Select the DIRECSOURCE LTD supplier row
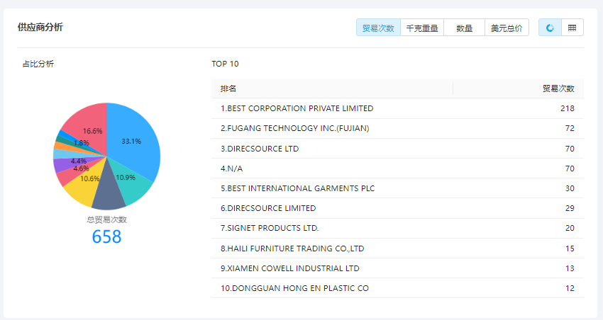603x320 pixels. (260, 149)
